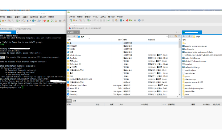Click the Xshell reconnect icon

click(9, 21)
